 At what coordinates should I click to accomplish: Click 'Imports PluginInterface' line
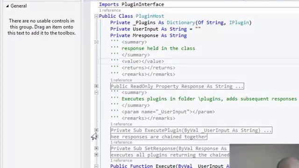coord(131,4)
